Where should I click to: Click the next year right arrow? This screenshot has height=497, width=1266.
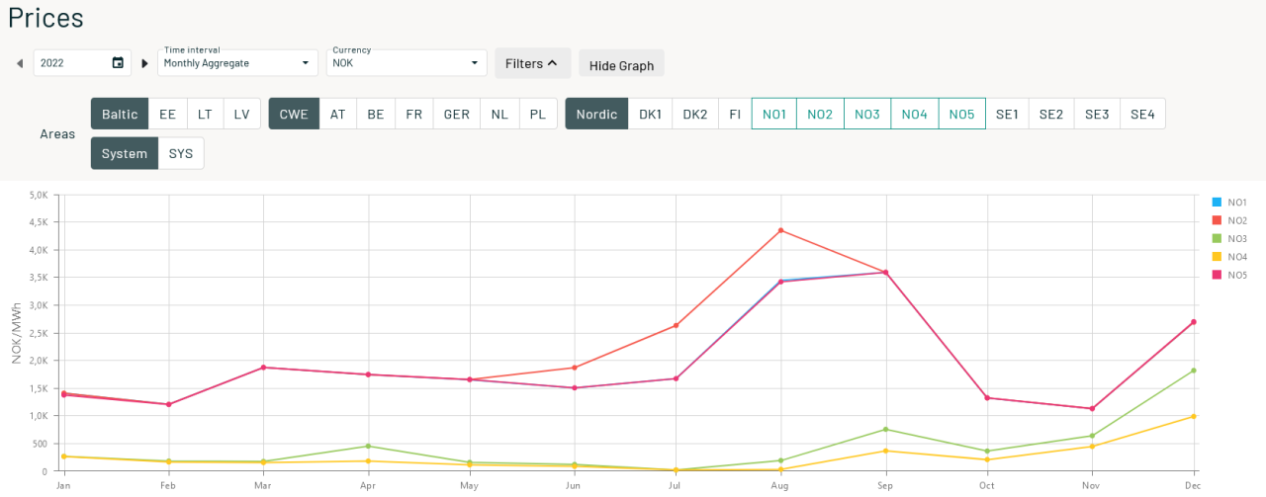click(144, 63)
